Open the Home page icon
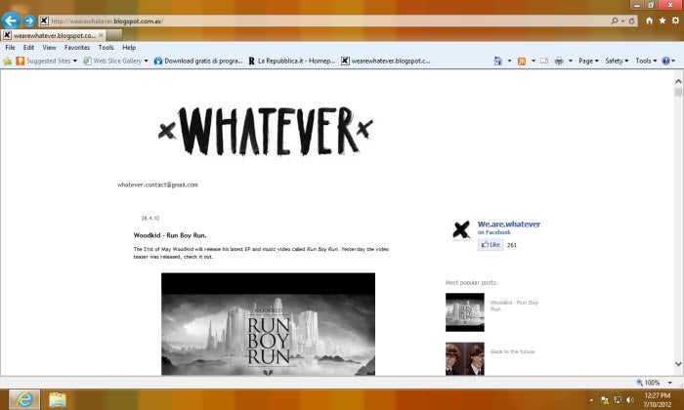Viewport: 684px width, 410px height. pyautogui.click(x=649, y=20)
